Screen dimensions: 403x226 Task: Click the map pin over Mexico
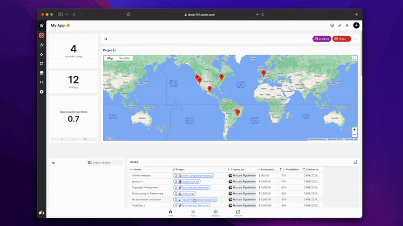[210, 89]
